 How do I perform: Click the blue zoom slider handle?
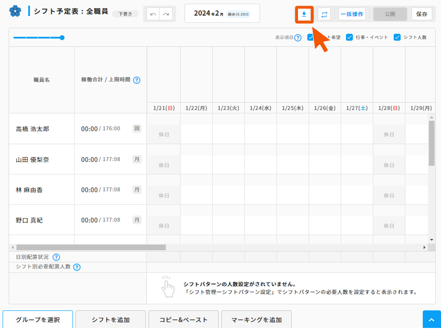pyautogui.click(x=62, y=38)
